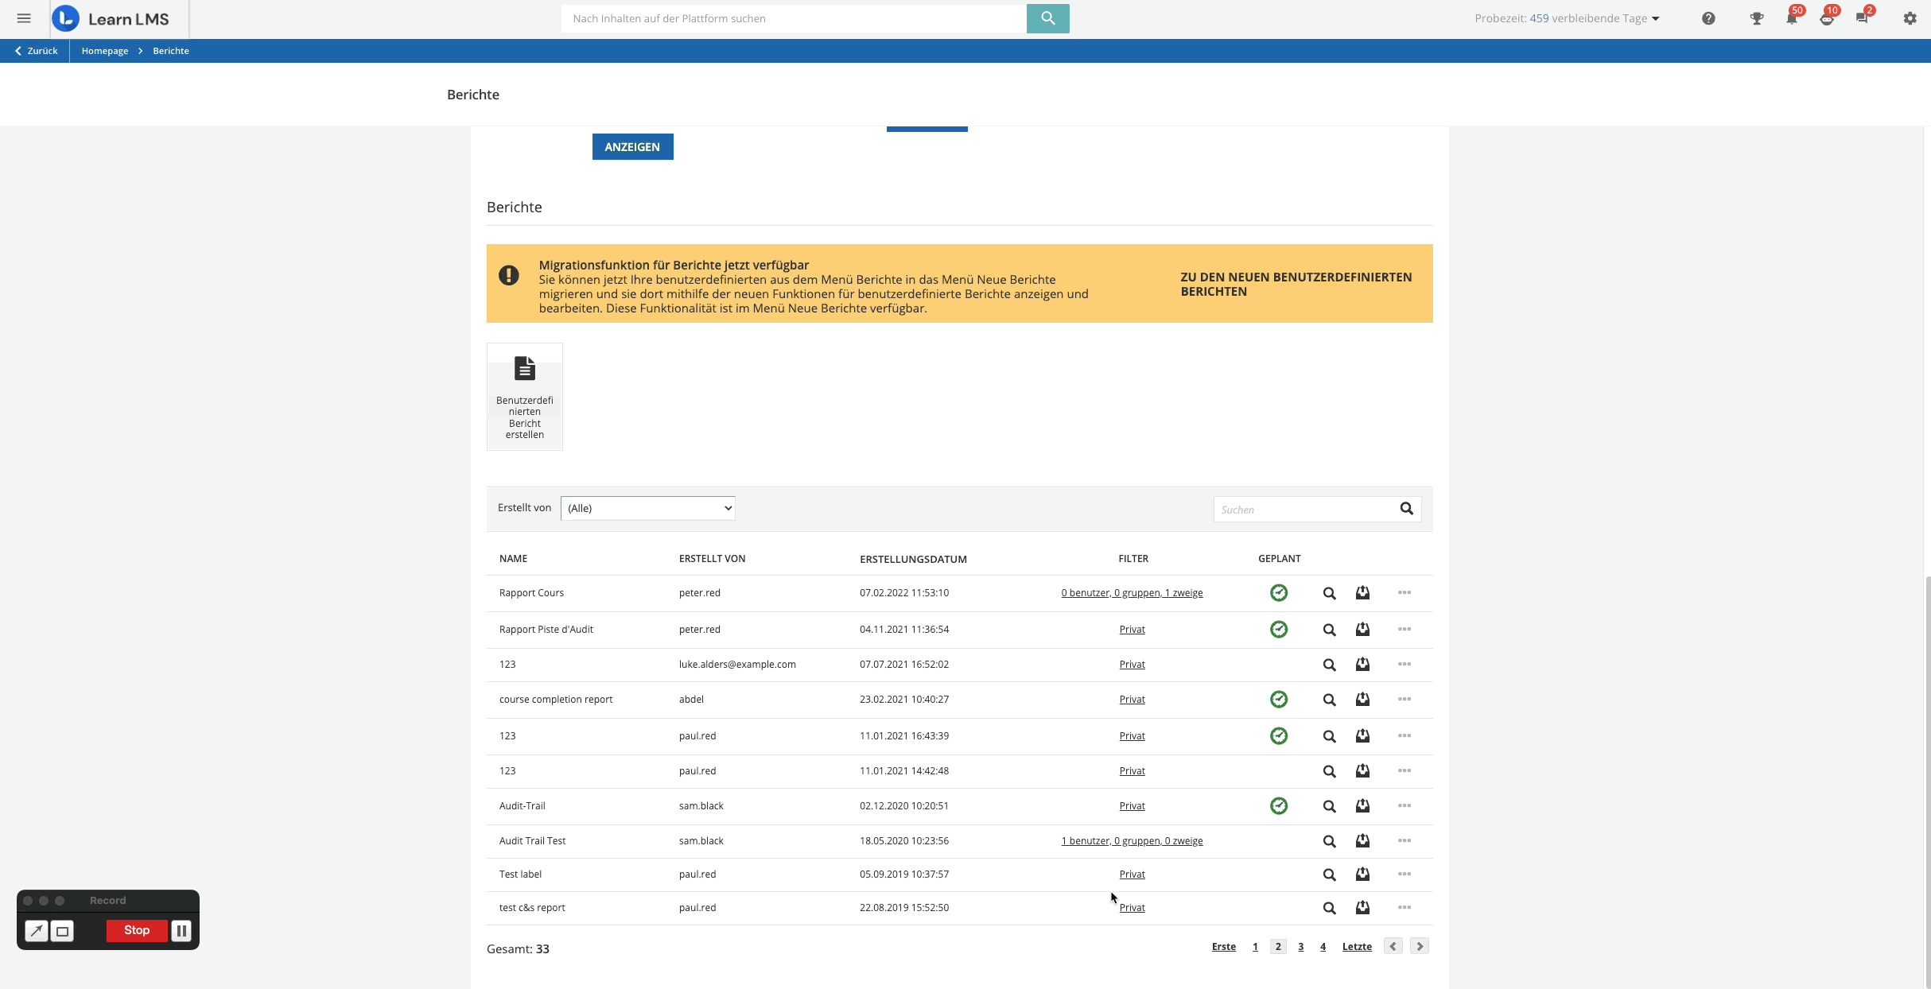
Task: Focus the Suchen reports search field
Action: pyautogui.click(x=1304, y=510)
